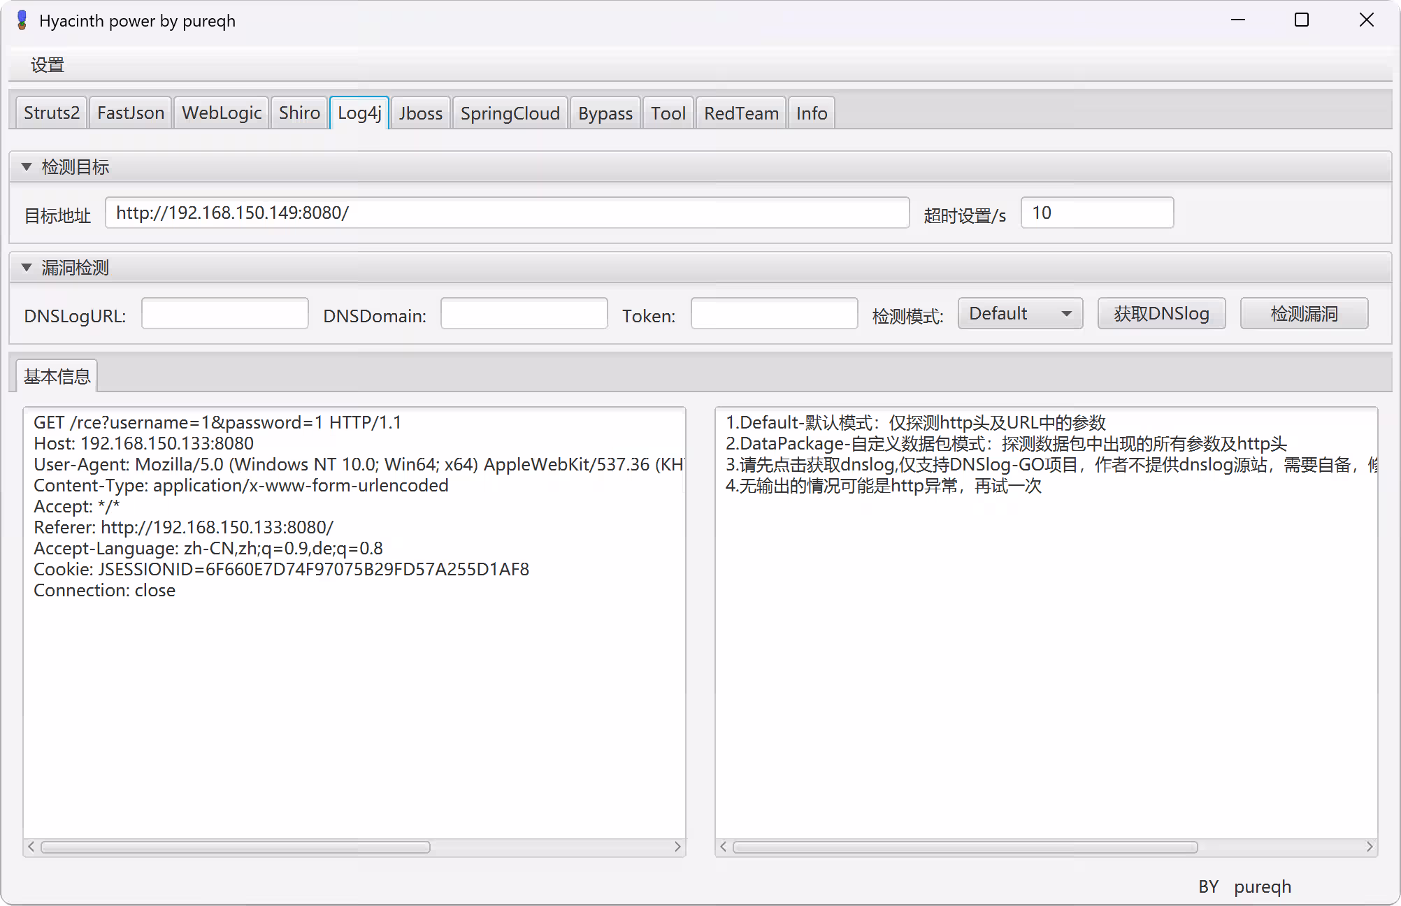Viewport: 1401px width, 906px height.
Task: Select the Shiro tab
Action: pyautogui.click(x=299, y=112)
